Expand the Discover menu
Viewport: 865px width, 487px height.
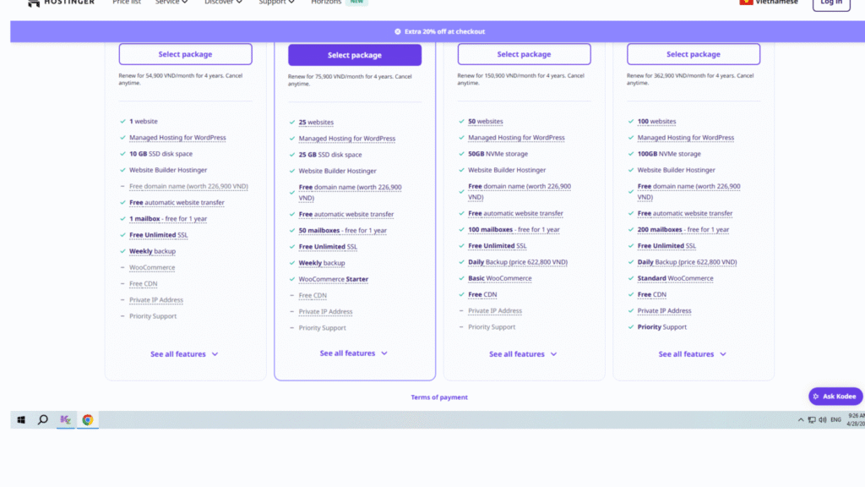(x=223, y=3)
